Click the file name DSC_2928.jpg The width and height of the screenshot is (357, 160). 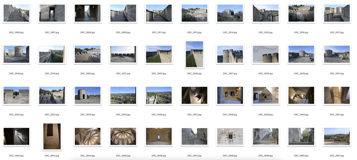266,74
